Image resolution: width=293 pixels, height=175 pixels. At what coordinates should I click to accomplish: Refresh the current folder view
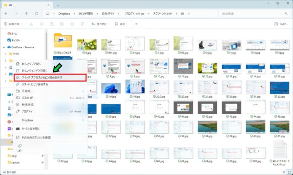[37, 14]
